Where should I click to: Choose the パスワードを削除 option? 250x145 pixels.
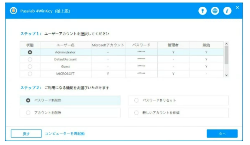tap(70, 101)
